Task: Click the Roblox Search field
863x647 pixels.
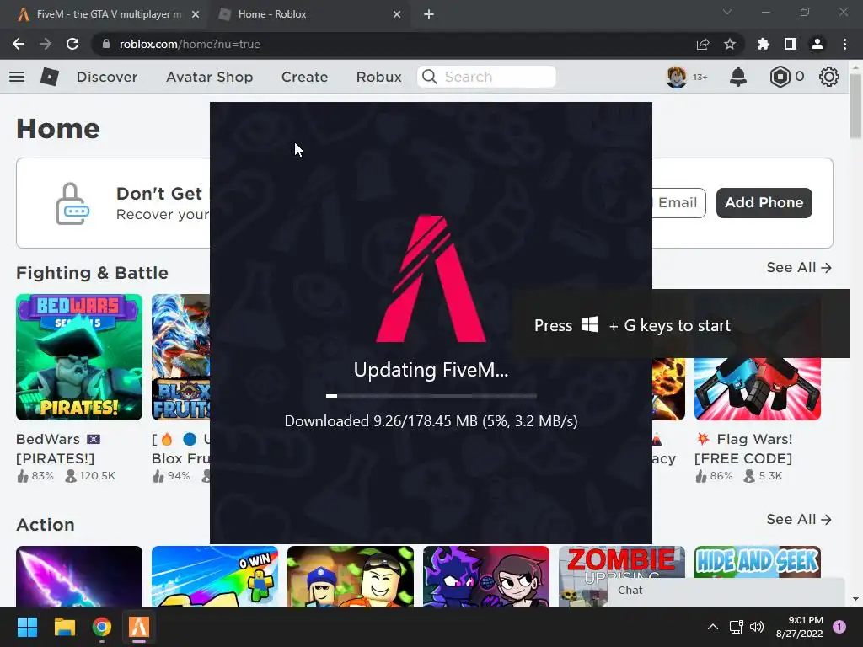Action: (486, 77)
